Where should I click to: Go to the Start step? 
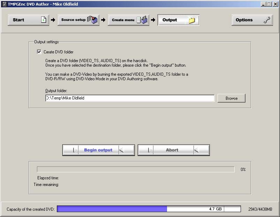click(28, 20)
